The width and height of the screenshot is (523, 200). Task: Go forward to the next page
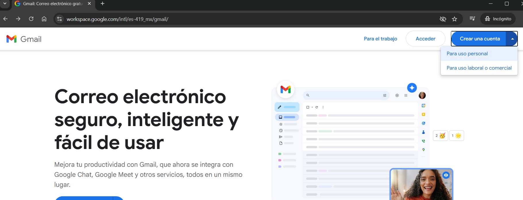tap(18, 19)
